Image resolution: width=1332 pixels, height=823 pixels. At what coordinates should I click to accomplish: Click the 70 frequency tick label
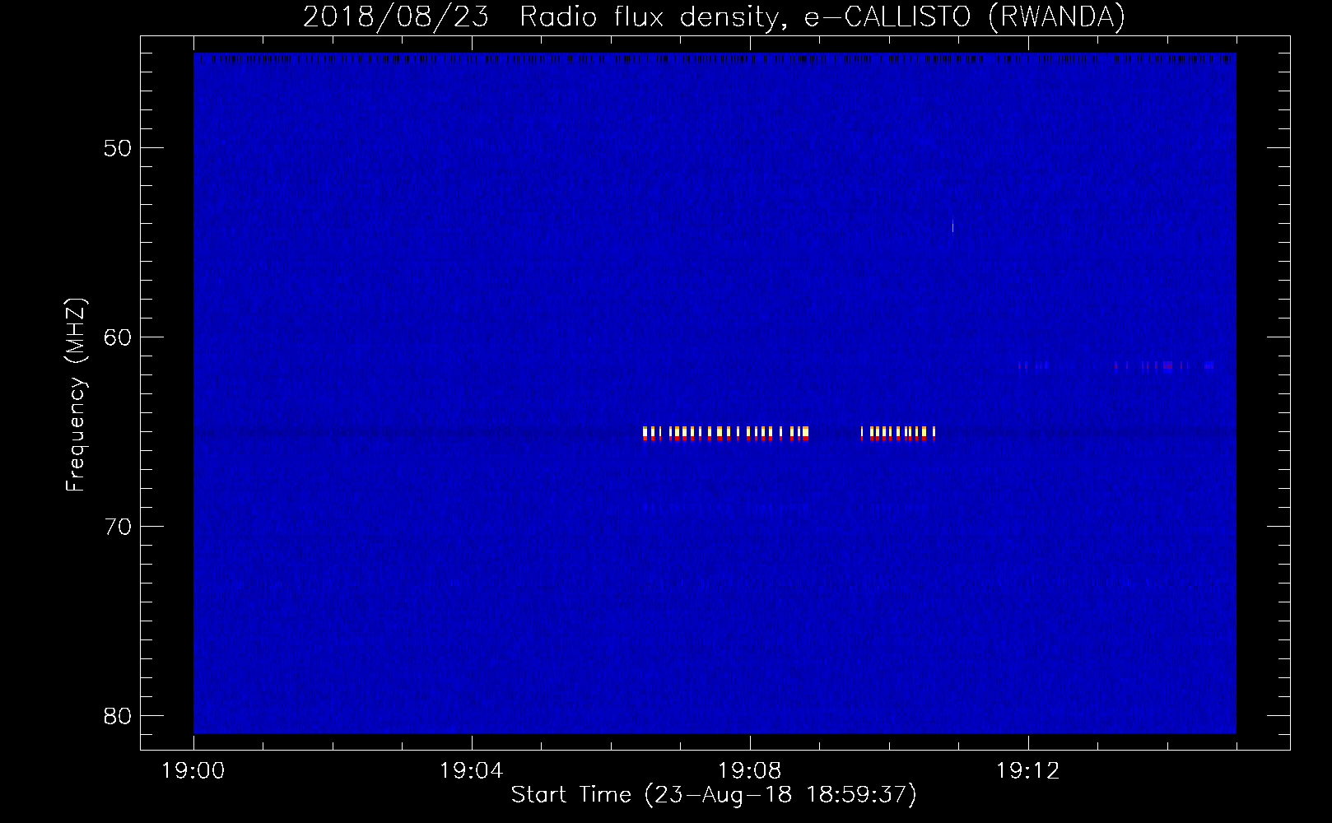point(118,527)
